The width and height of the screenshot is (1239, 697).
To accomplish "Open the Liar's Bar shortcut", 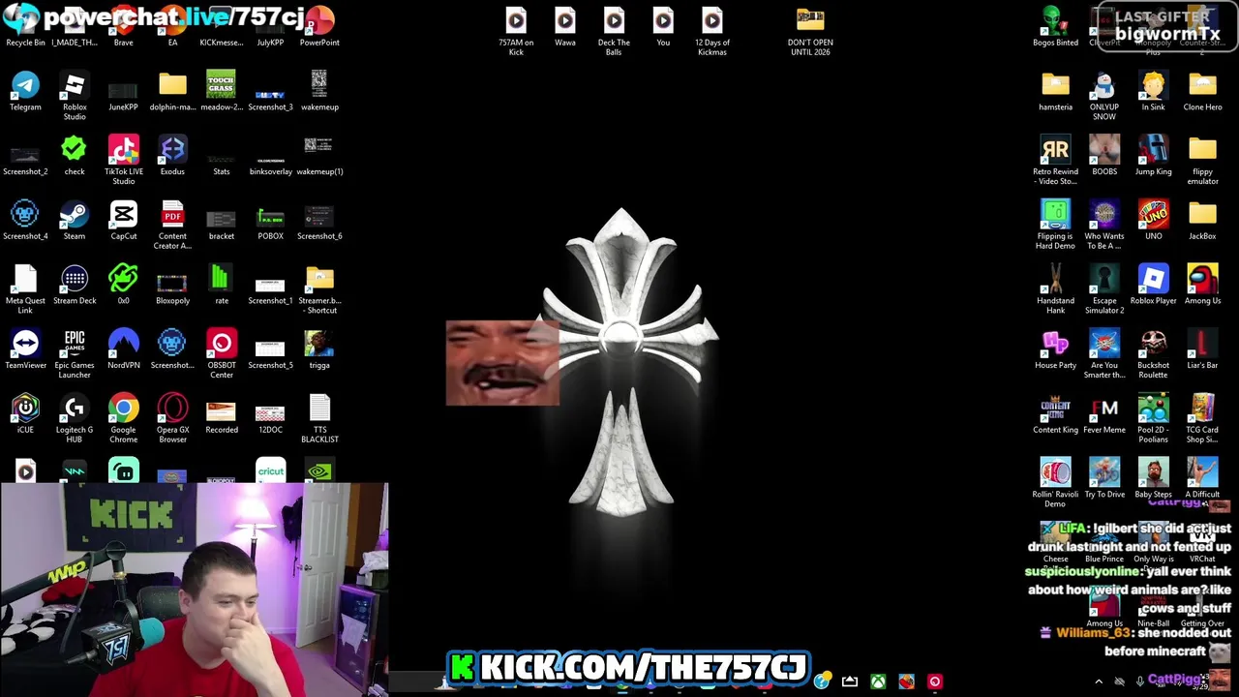I will tap(1202, 349).
